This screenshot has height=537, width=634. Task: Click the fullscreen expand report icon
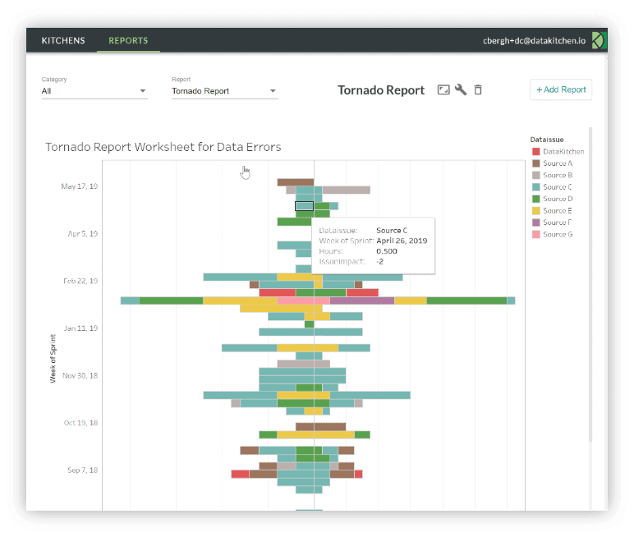click(443, 90)
